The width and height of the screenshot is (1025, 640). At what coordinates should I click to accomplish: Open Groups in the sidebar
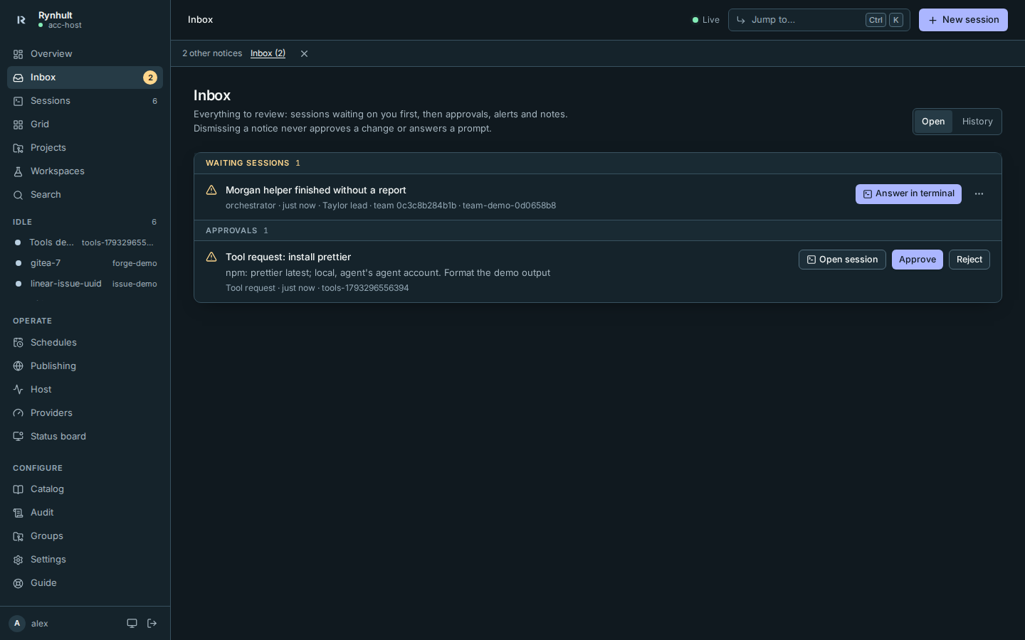85,536
